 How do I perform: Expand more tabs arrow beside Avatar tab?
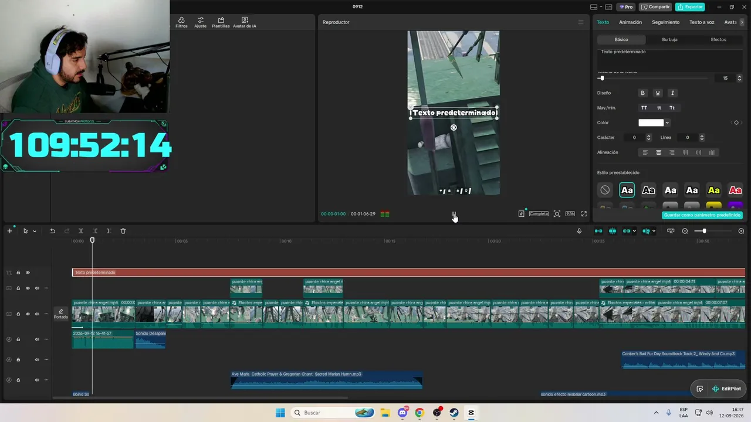(742, 22)
